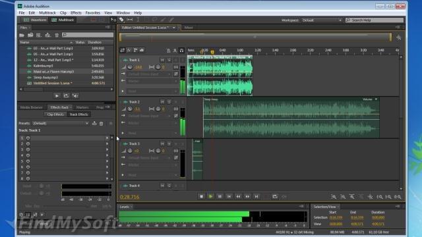Toggle the Loop Playback button in transport

275,197
